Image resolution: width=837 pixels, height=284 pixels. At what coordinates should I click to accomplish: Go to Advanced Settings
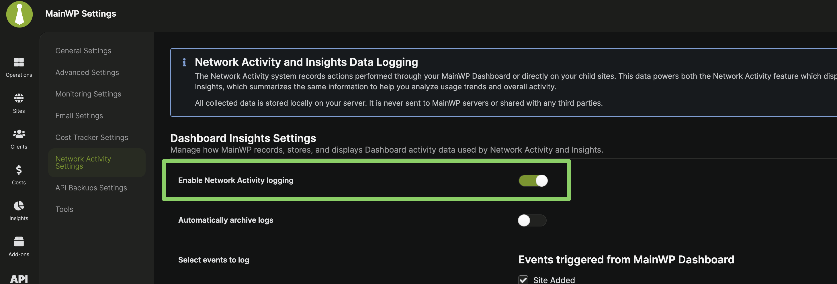[87, 72]
